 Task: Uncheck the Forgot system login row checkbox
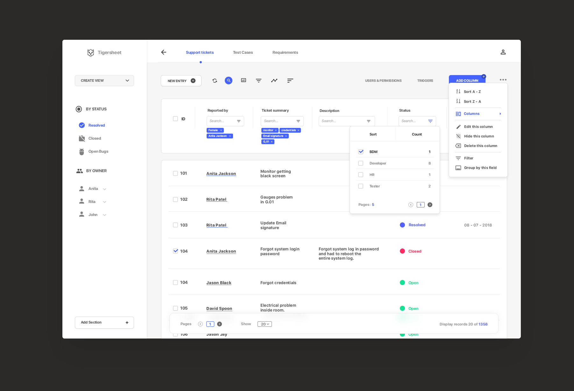175,251
